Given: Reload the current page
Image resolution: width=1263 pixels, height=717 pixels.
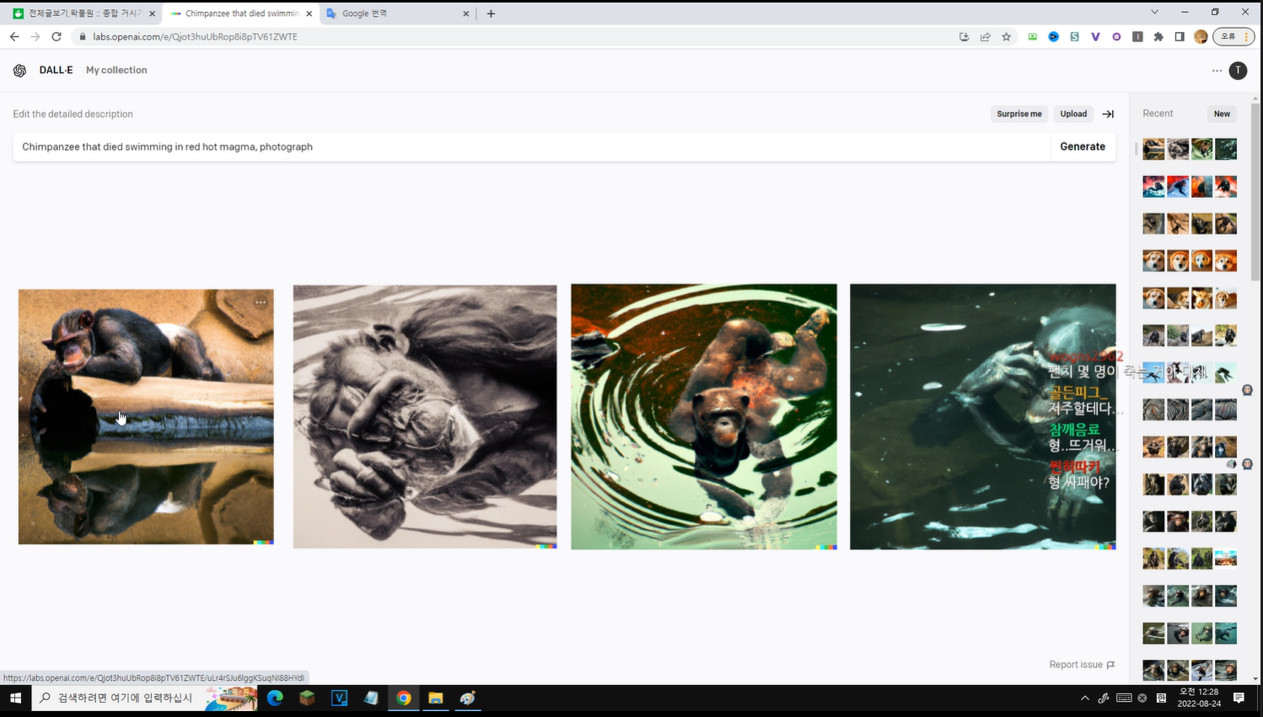Looking at the screenshot, I should coord(56,37).
